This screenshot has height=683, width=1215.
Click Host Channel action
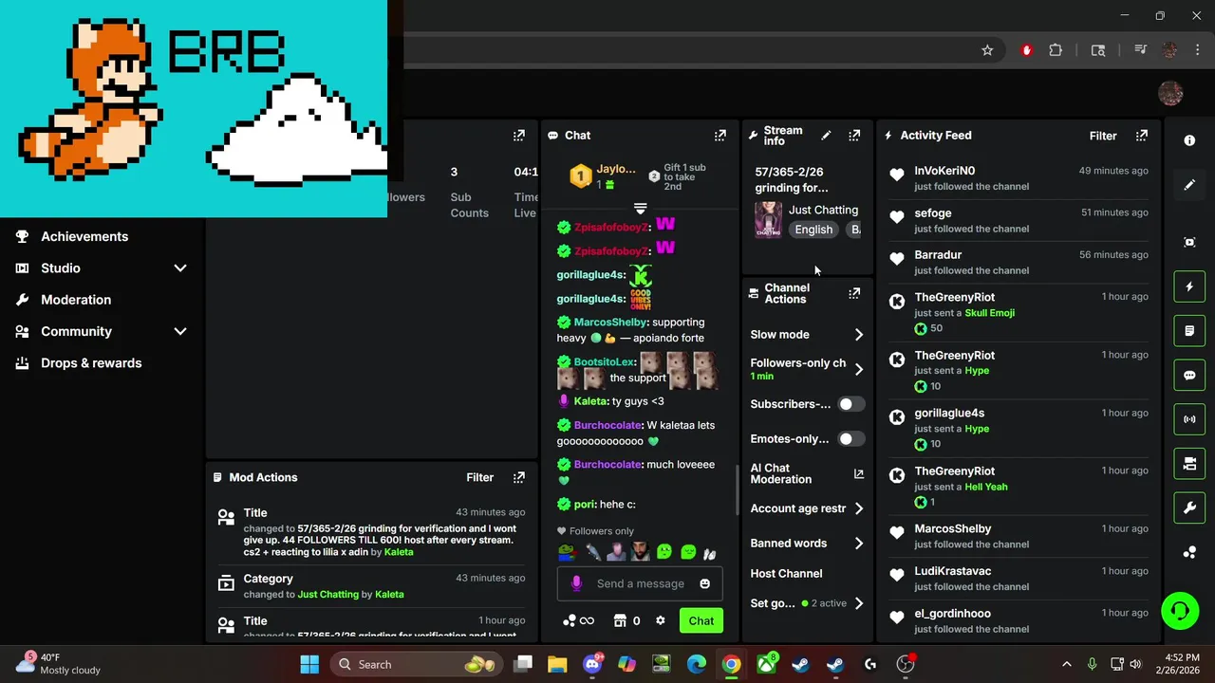tap(786, 574)
